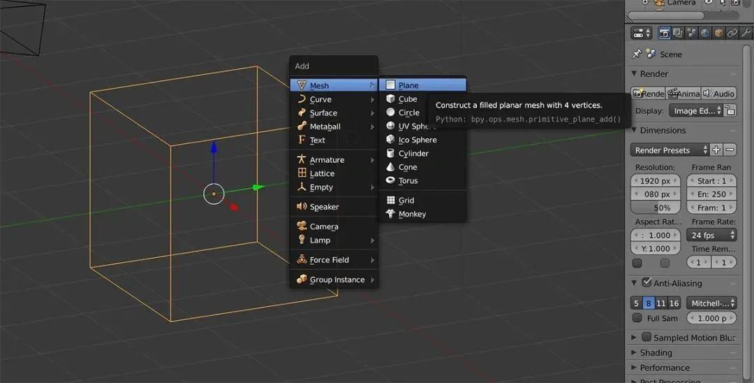Add a Lattice object

tap(334, 173)
